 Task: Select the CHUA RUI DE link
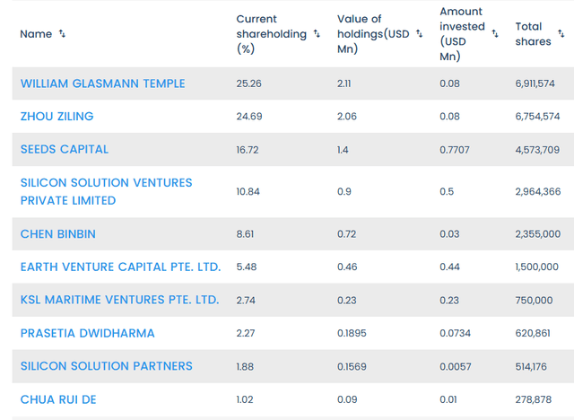point(59,399)
